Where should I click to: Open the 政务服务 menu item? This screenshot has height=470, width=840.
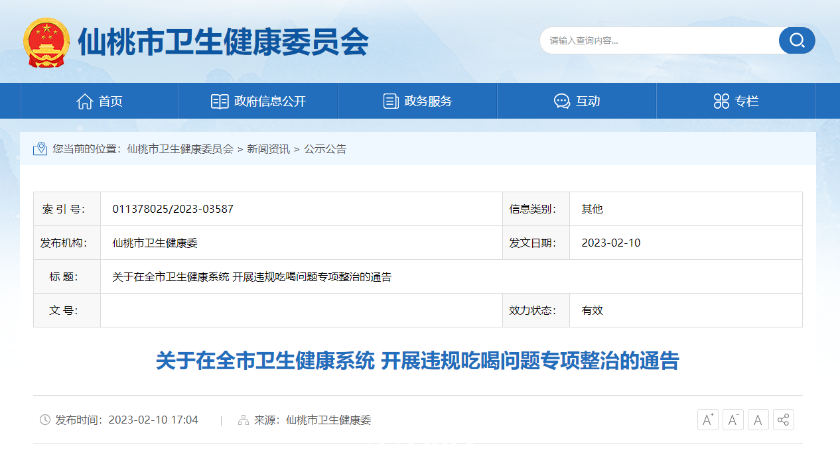click(418, 101)
